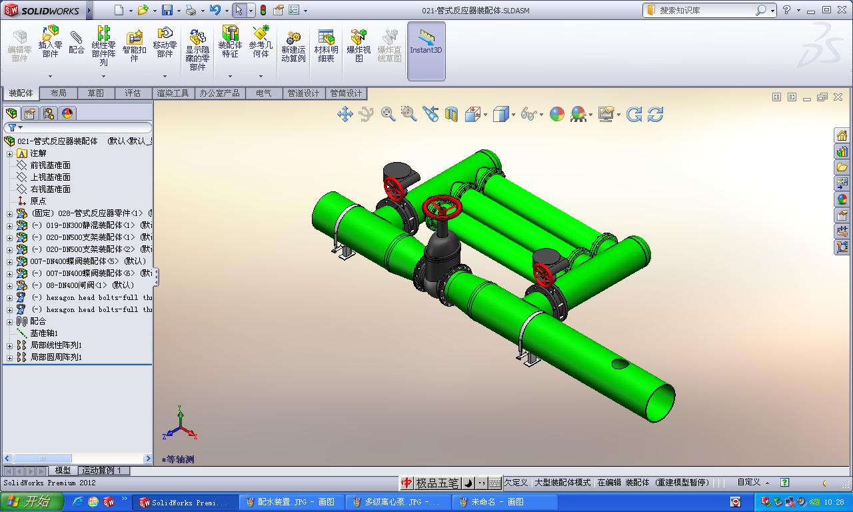Open the ConfigurationManager tab in left panel
This screenshot has height=512, width=853.
point(49,113)
